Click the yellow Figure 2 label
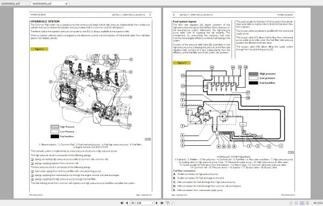 point(39,49)
